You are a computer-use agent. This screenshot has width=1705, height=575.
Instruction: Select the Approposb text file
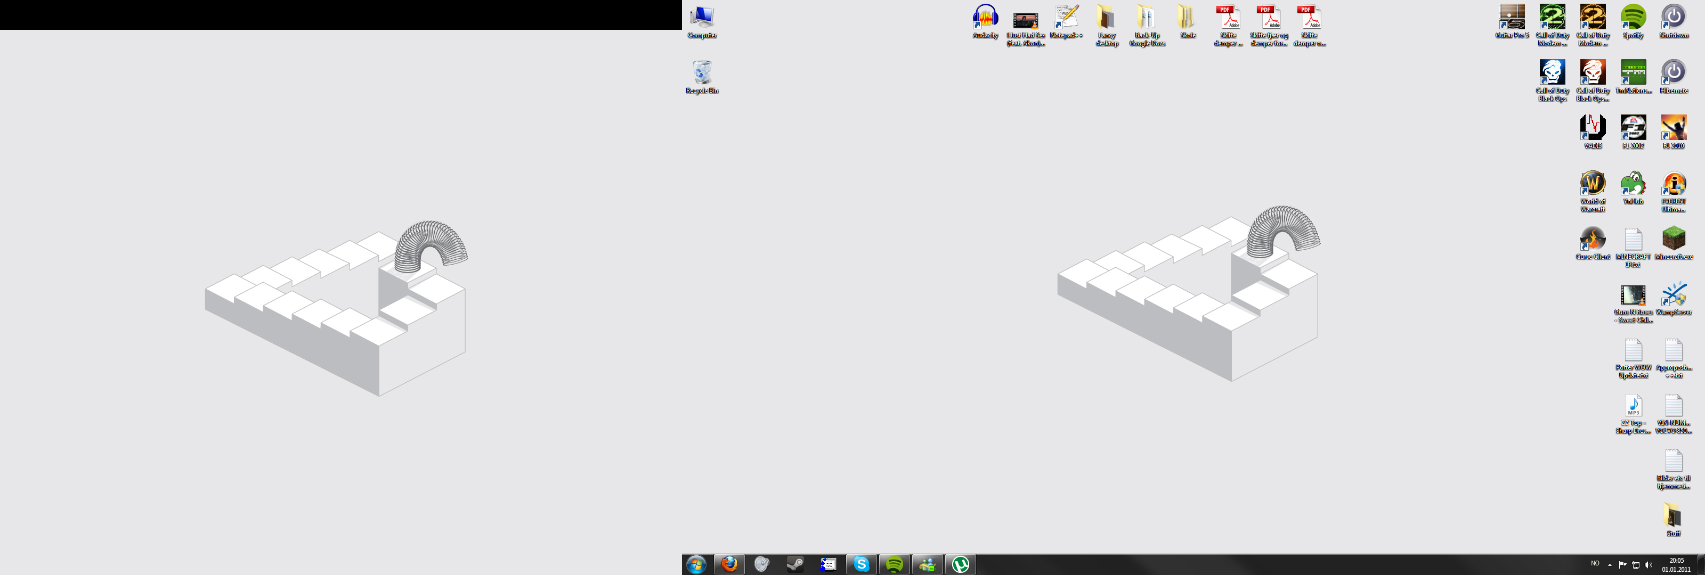[1673, 358]
